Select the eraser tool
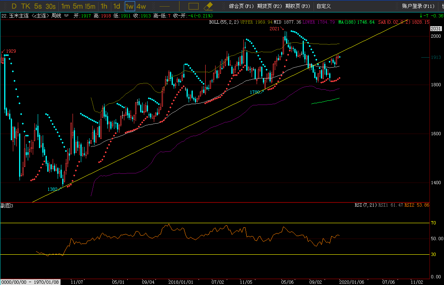Image resolution: width=444 pixels, height=285 pixels. pos(208,6)
